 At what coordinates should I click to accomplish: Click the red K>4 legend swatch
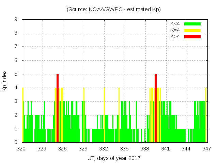pyautogui.click(x=192, y=36)
